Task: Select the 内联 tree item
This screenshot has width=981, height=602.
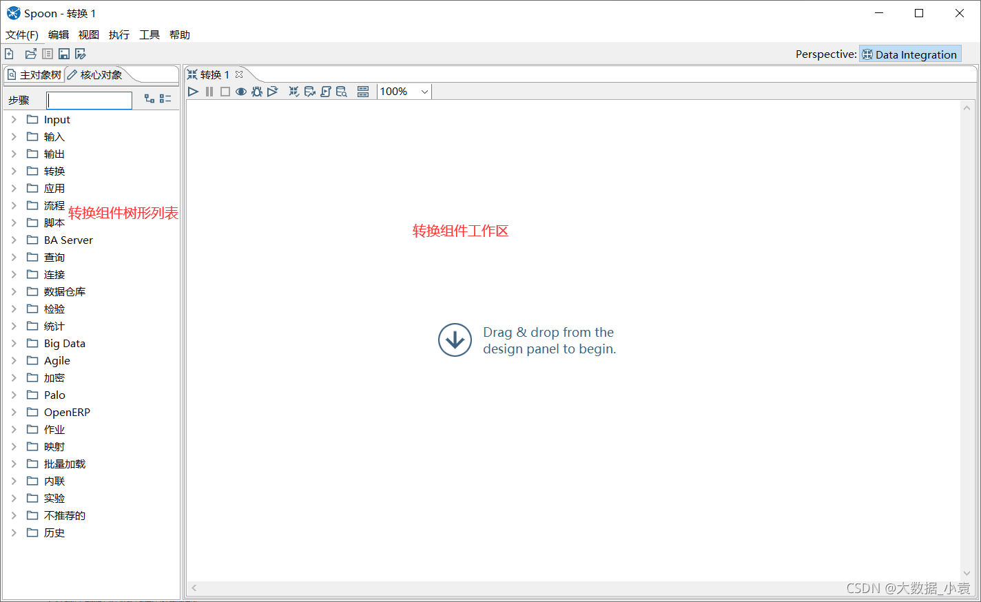Action: click(54, 481)
